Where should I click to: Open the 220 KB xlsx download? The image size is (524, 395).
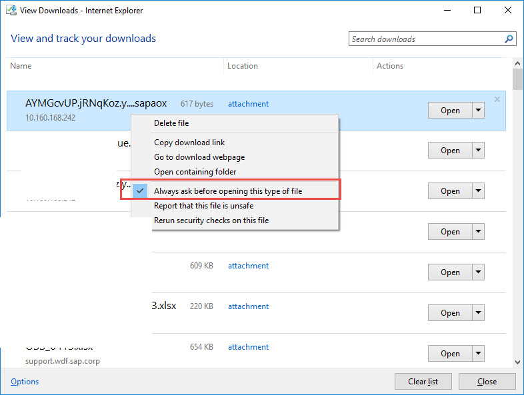tap(450, 313)
